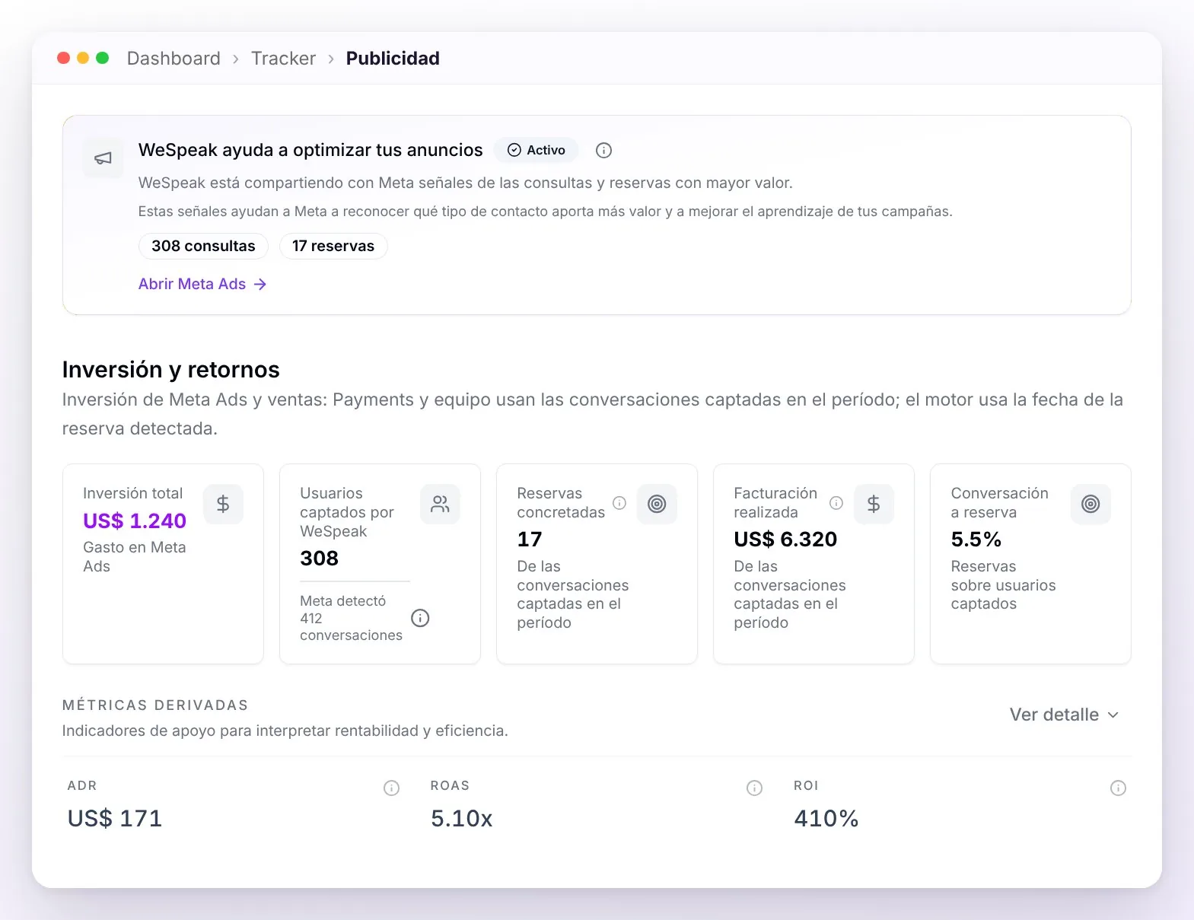Viewport: 1194px width, 920px height.
Task: Click the red close window button
Action: pyautogui.click(x=64, y=58)
